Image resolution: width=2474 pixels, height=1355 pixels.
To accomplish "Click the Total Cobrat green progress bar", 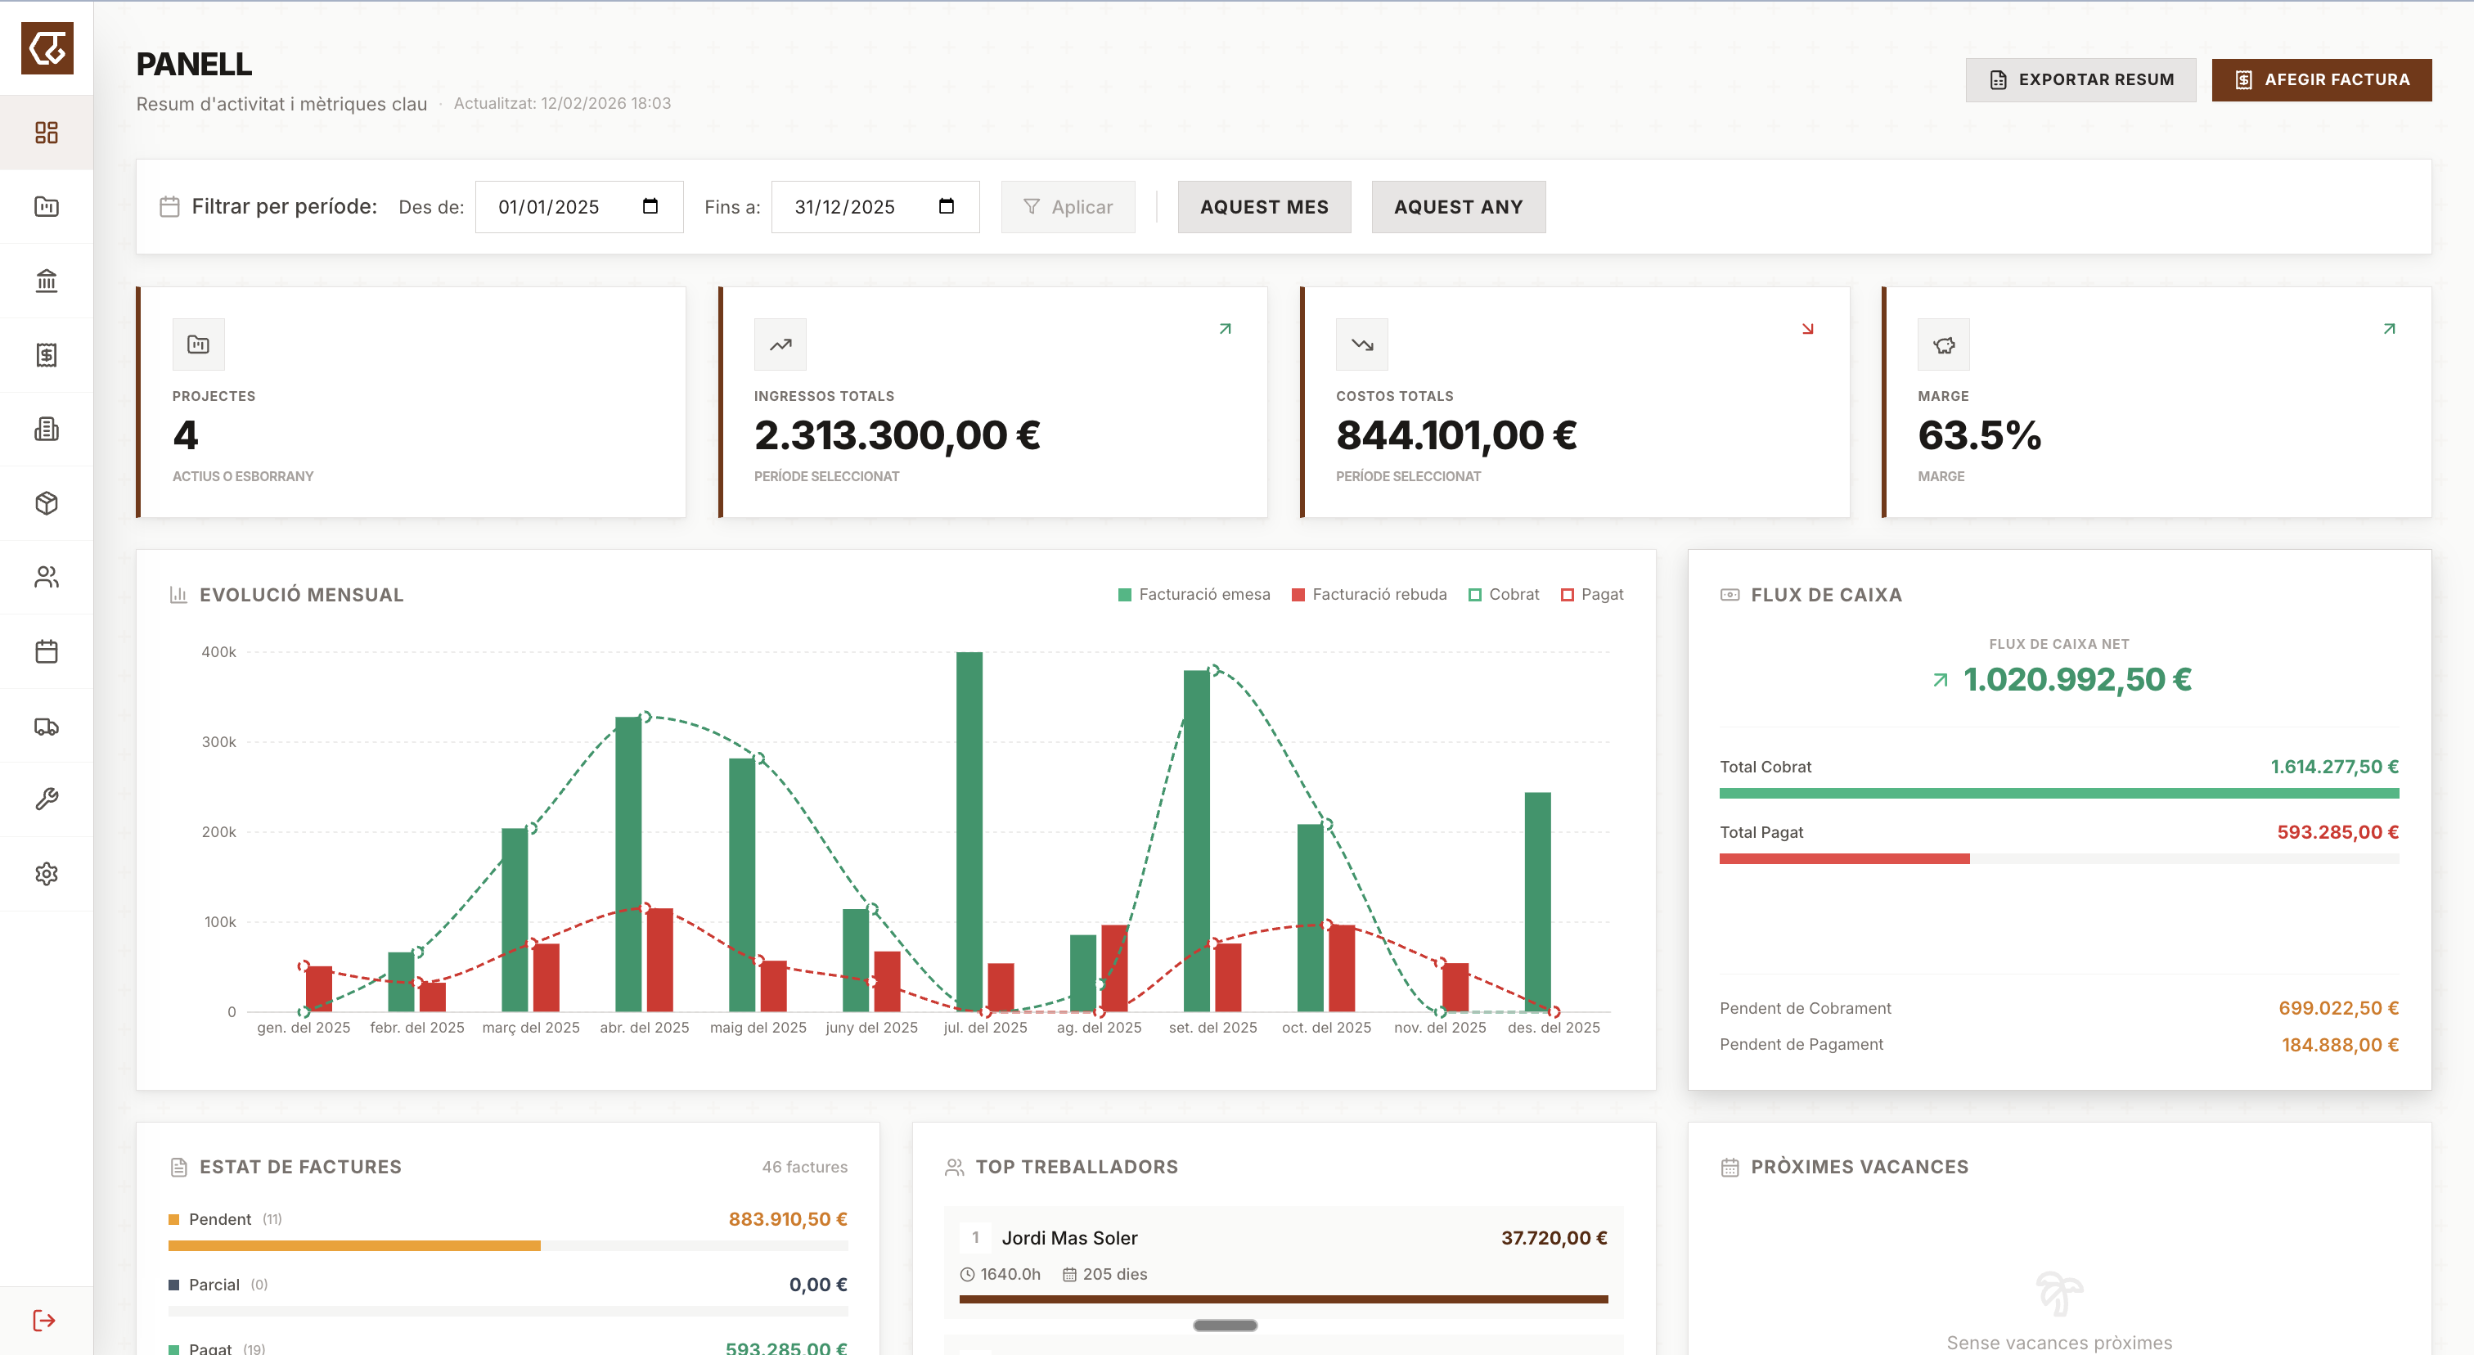I will (x=2059, y=793).
